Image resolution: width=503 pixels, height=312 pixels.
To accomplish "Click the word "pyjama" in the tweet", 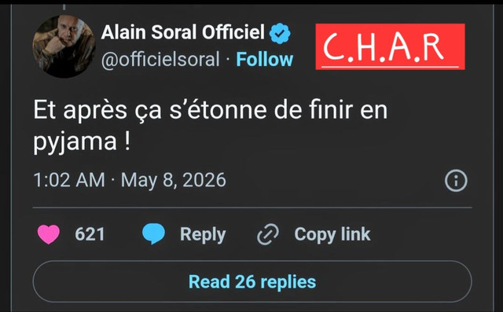I will (x=75, y=141).
